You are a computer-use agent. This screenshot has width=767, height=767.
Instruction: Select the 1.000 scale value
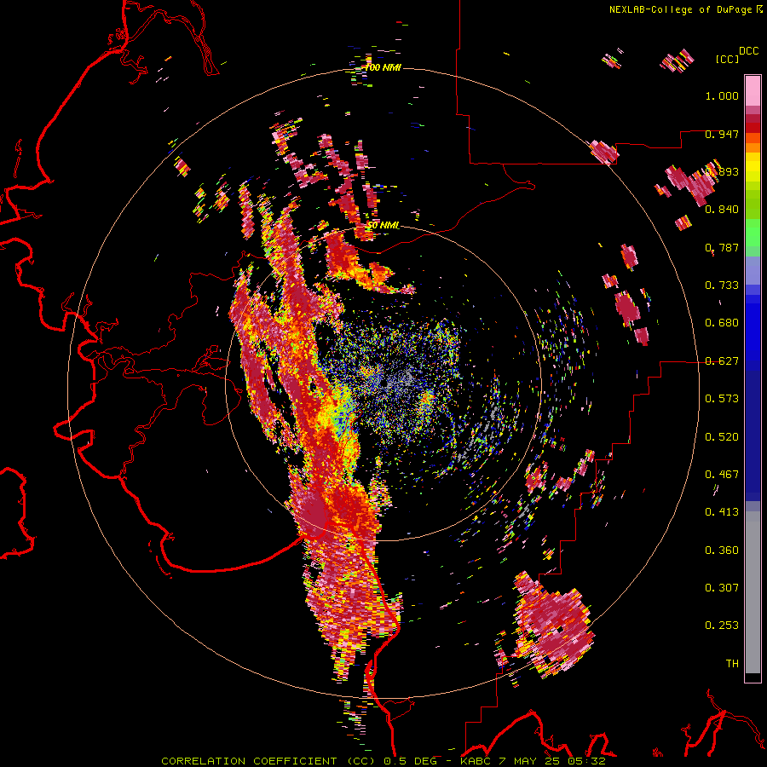click(722, 95)
